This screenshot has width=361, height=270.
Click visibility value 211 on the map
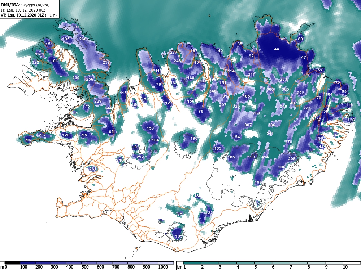[251, 74]
